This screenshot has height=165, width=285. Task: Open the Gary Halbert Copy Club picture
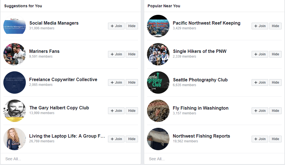pyautogui.click(x=14, y=111)
